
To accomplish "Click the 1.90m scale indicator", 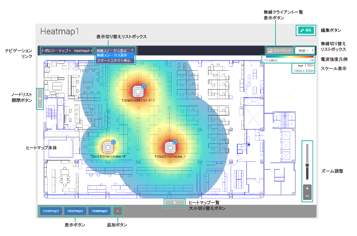I will click(307, 65).
